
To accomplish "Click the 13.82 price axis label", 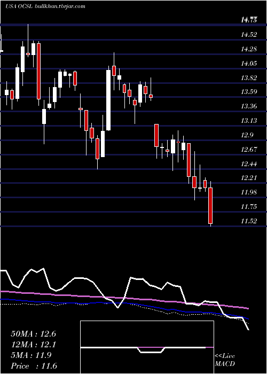I will (249, 78).
